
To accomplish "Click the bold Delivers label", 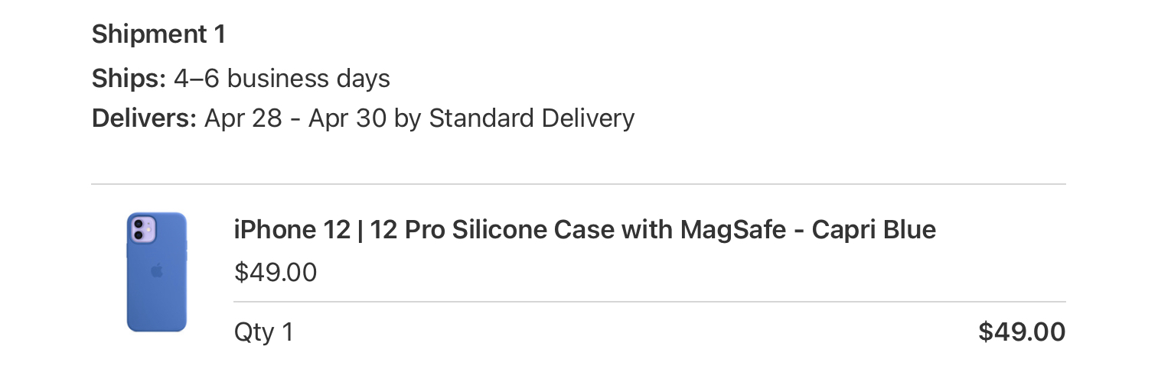I will click(144, 118).
